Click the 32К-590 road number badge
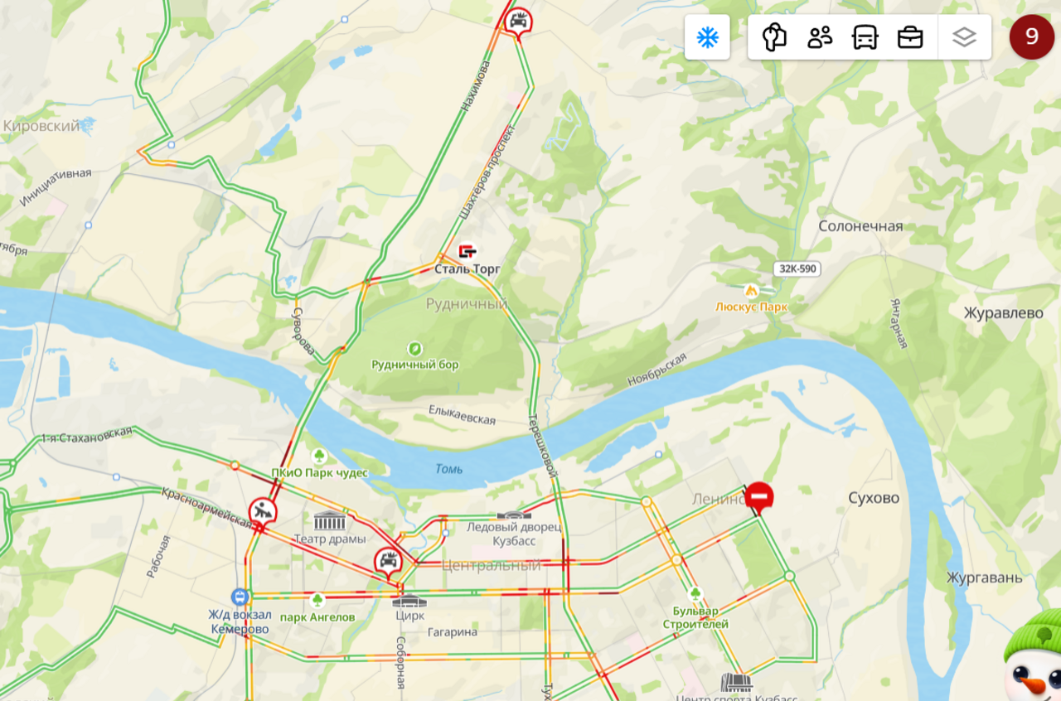The image size is (1061, 701). pyautogui.click(x=797, y=268)
